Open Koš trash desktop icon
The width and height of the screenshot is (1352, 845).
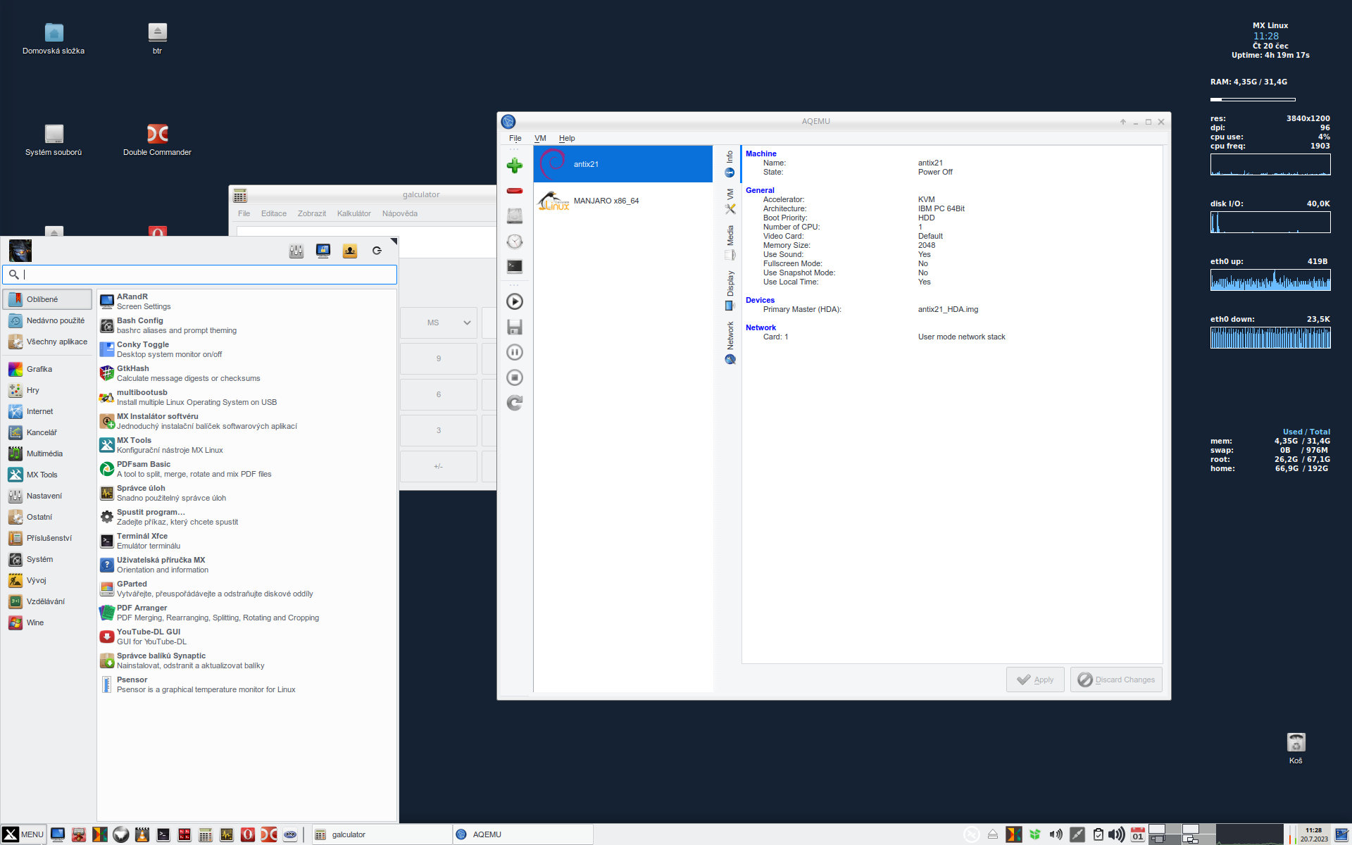(1296, 748)
